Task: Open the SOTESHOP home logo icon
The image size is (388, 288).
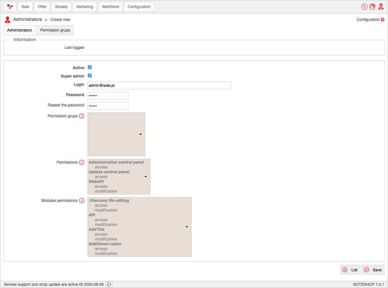Action: click(x=10, y=7)
